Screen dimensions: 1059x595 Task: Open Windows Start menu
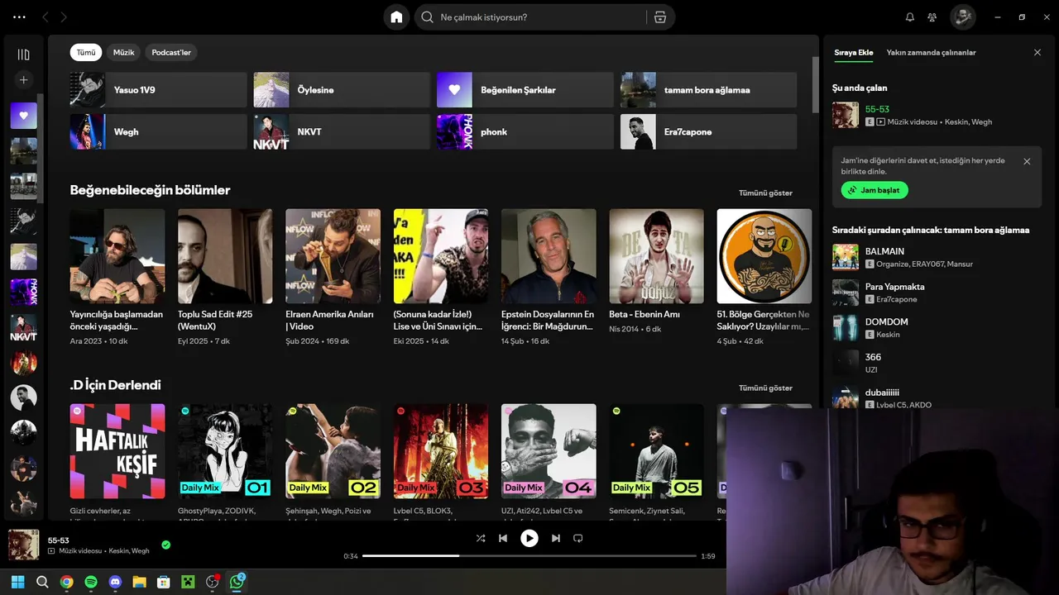17,582
